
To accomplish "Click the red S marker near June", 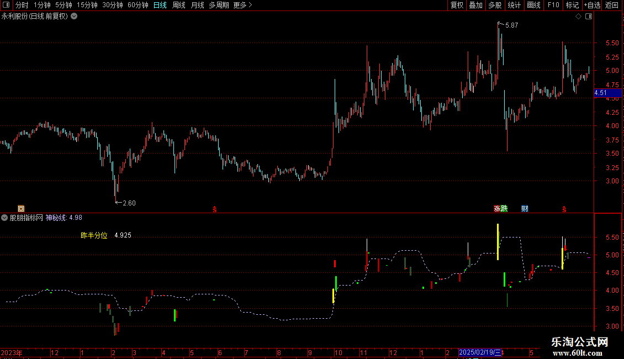I will click(x=215, y=209).
